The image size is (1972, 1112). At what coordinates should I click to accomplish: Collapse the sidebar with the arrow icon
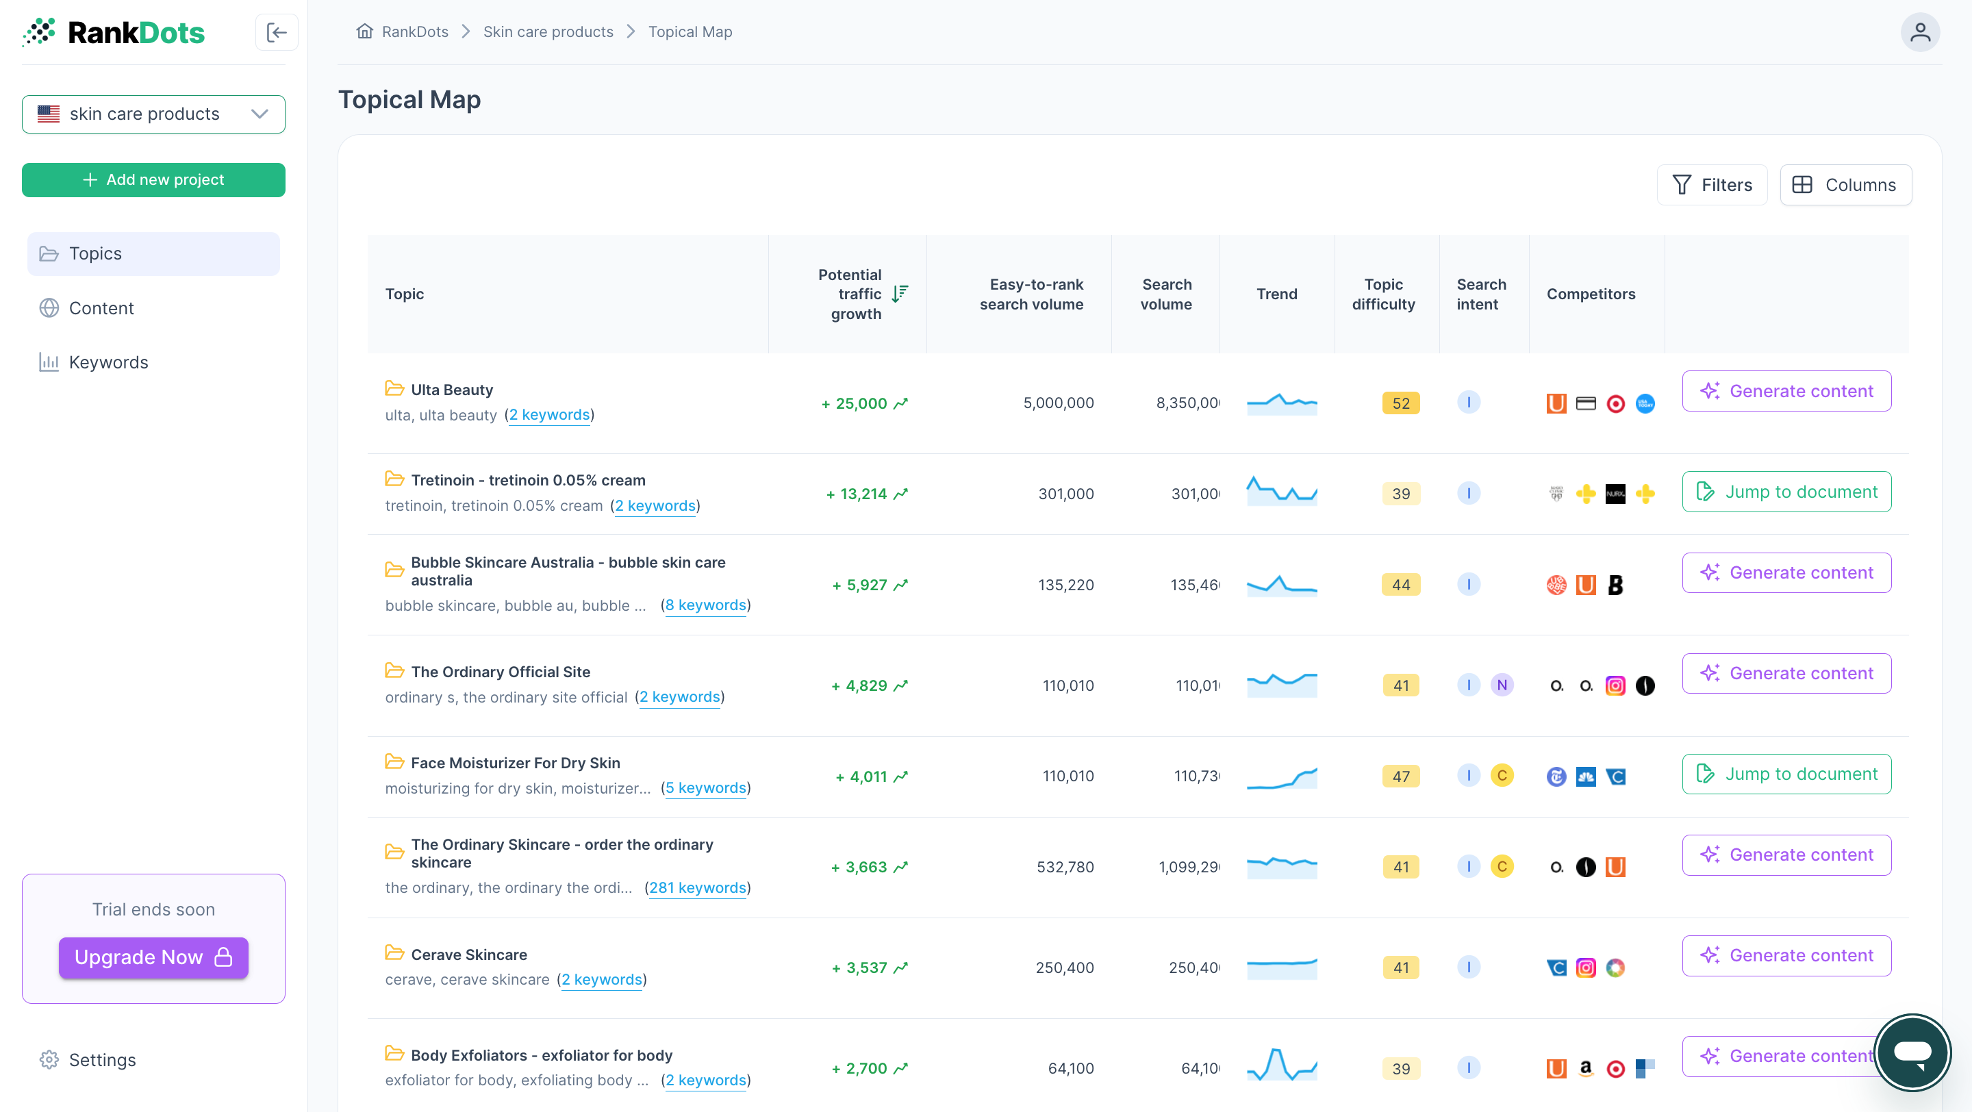(x=277, y=32)
